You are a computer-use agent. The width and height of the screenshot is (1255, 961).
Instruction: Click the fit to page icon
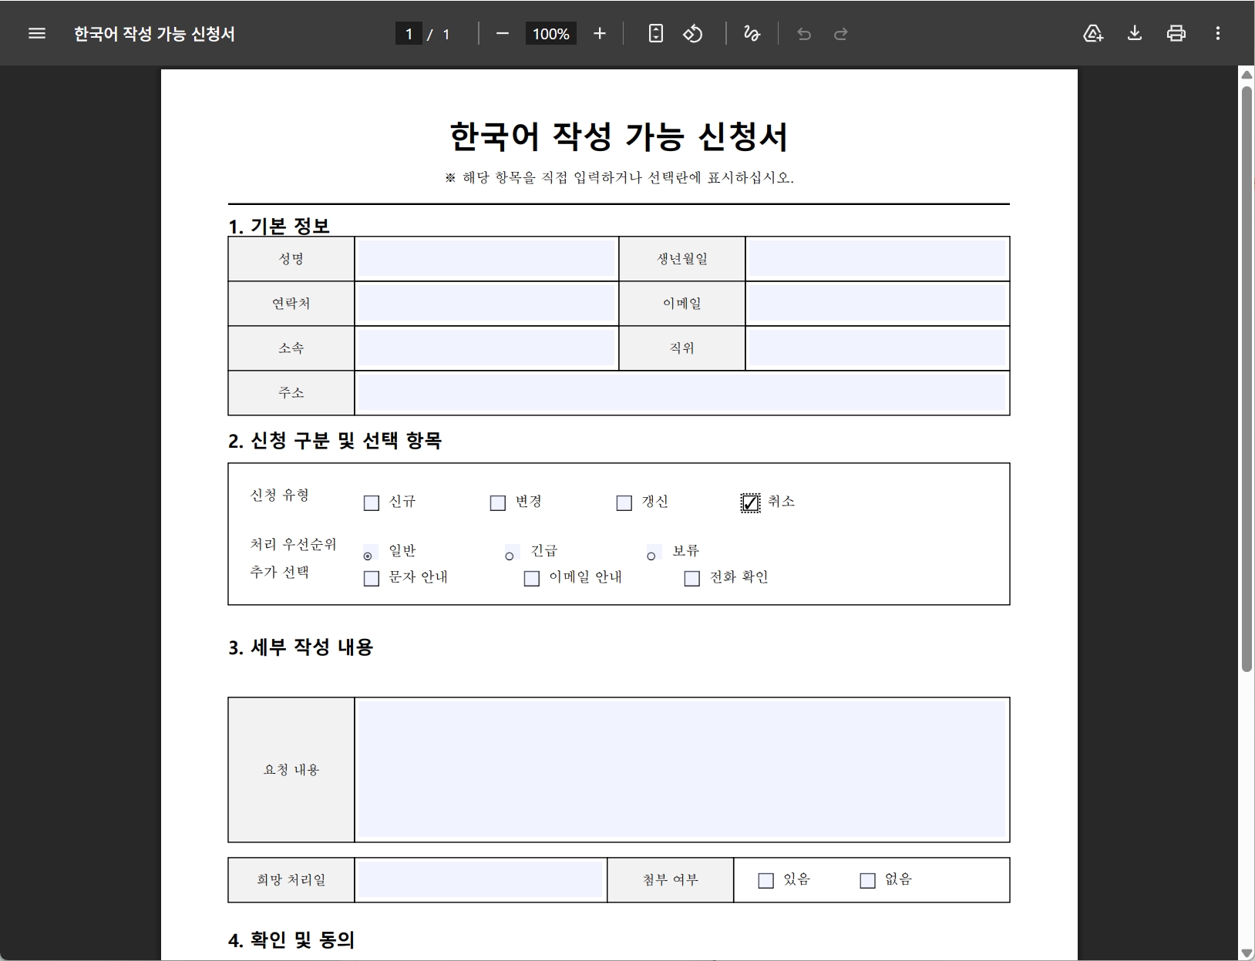(x=655, y=33)
